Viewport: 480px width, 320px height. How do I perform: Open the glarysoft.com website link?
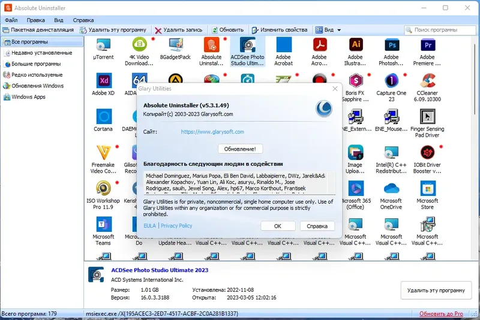click(x=212, y=132)
